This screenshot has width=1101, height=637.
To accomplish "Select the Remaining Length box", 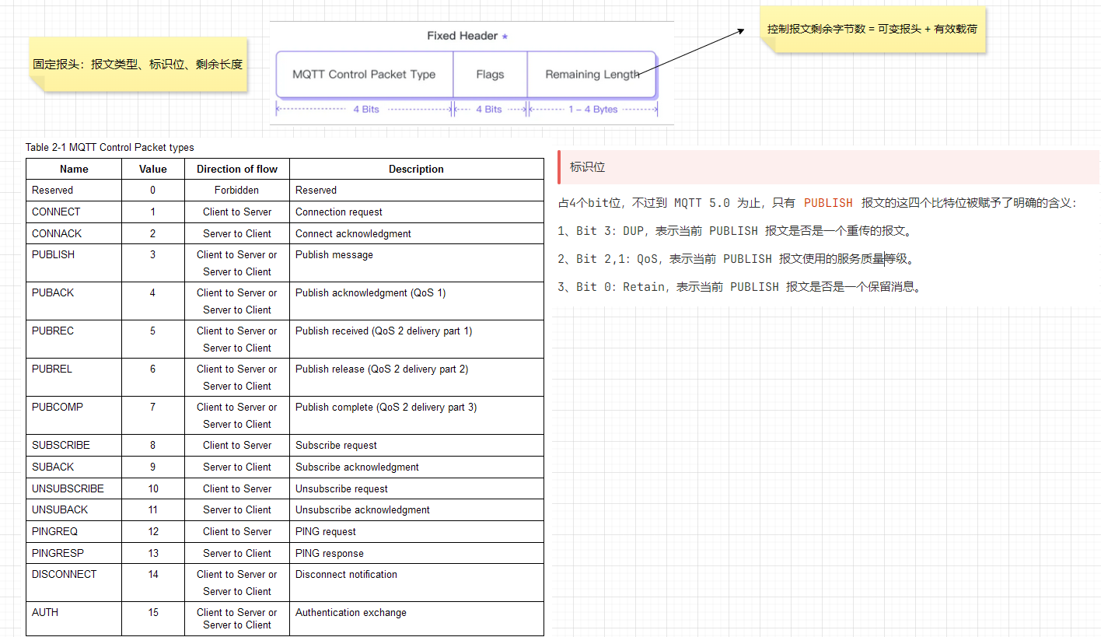I will (592, 75).
